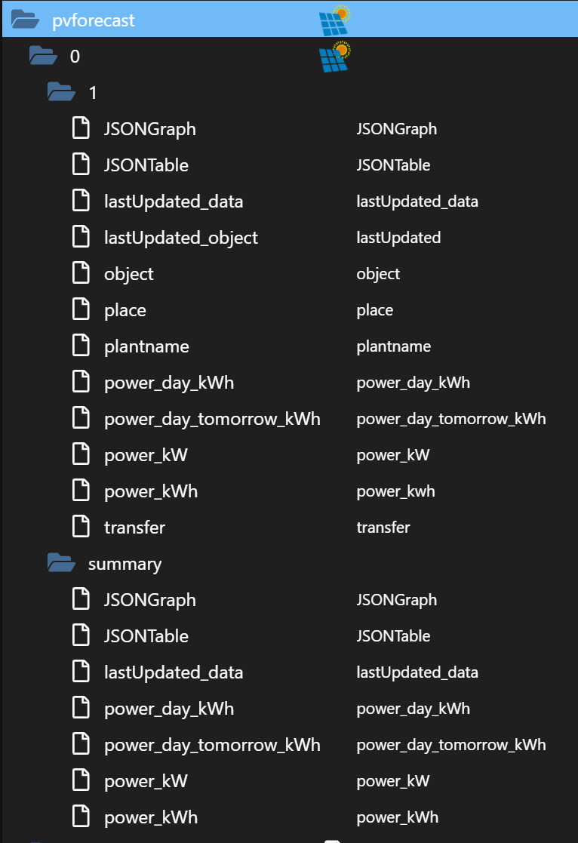
Task: Click the solar panel icon beside pvforecast
Action: click(x=335, y=20)
